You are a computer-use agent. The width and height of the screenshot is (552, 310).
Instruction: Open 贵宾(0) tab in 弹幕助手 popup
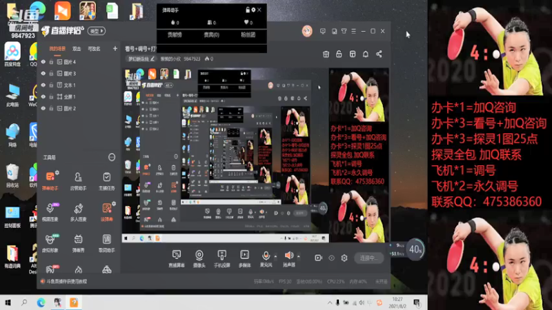tap(212, 35)
